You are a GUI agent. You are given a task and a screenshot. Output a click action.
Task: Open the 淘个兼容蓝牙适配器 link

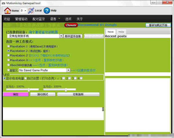tap(43, 32)
